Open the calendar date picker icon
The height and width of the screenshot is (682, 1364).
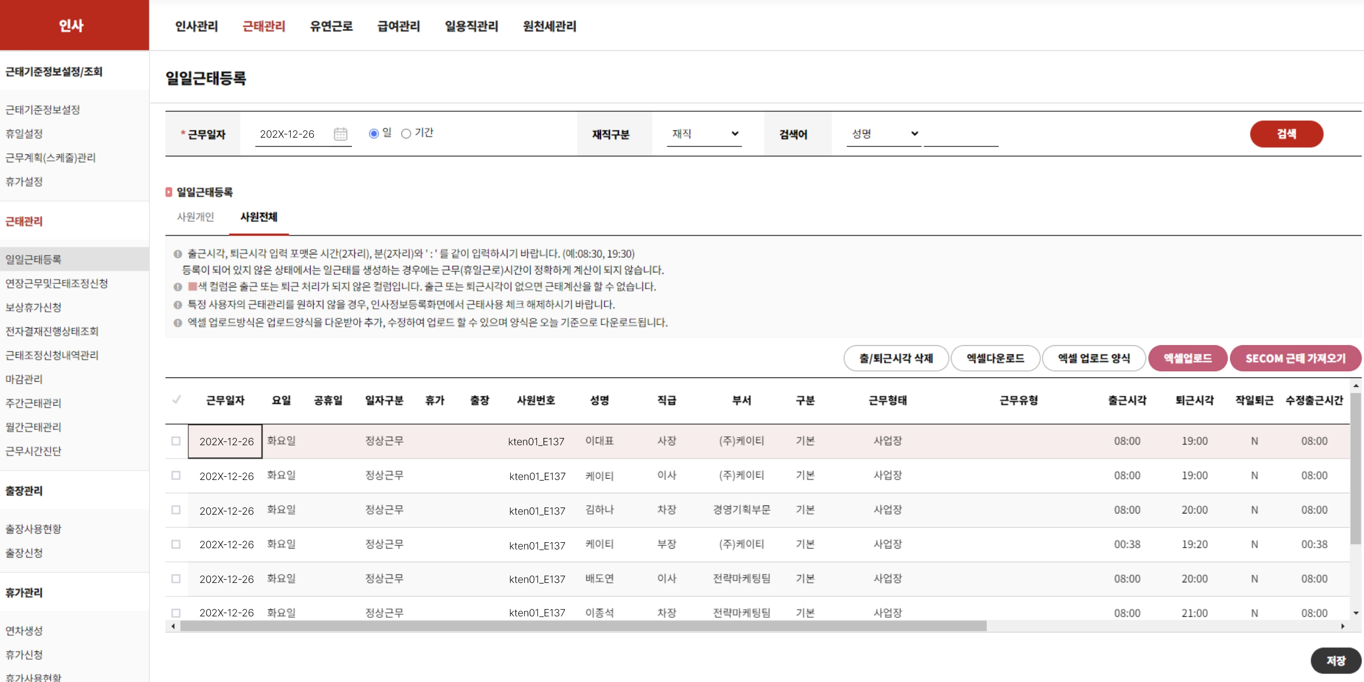[x=341, y=134]
